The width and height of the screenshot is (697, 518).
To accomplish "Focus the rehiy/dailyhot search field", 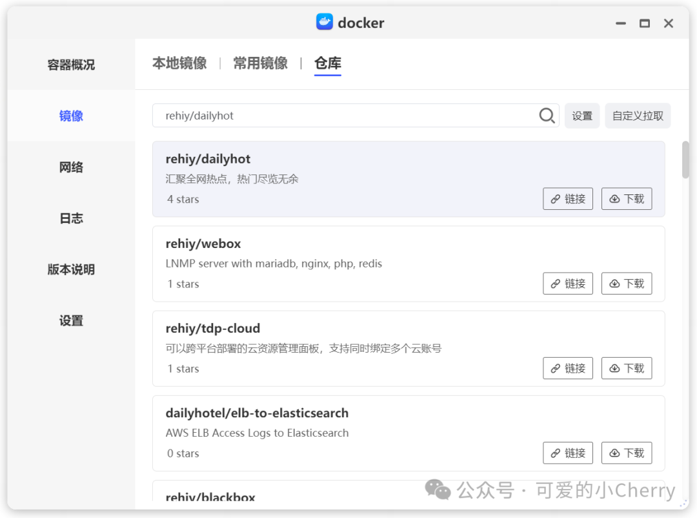I will (x=356, y=116).
